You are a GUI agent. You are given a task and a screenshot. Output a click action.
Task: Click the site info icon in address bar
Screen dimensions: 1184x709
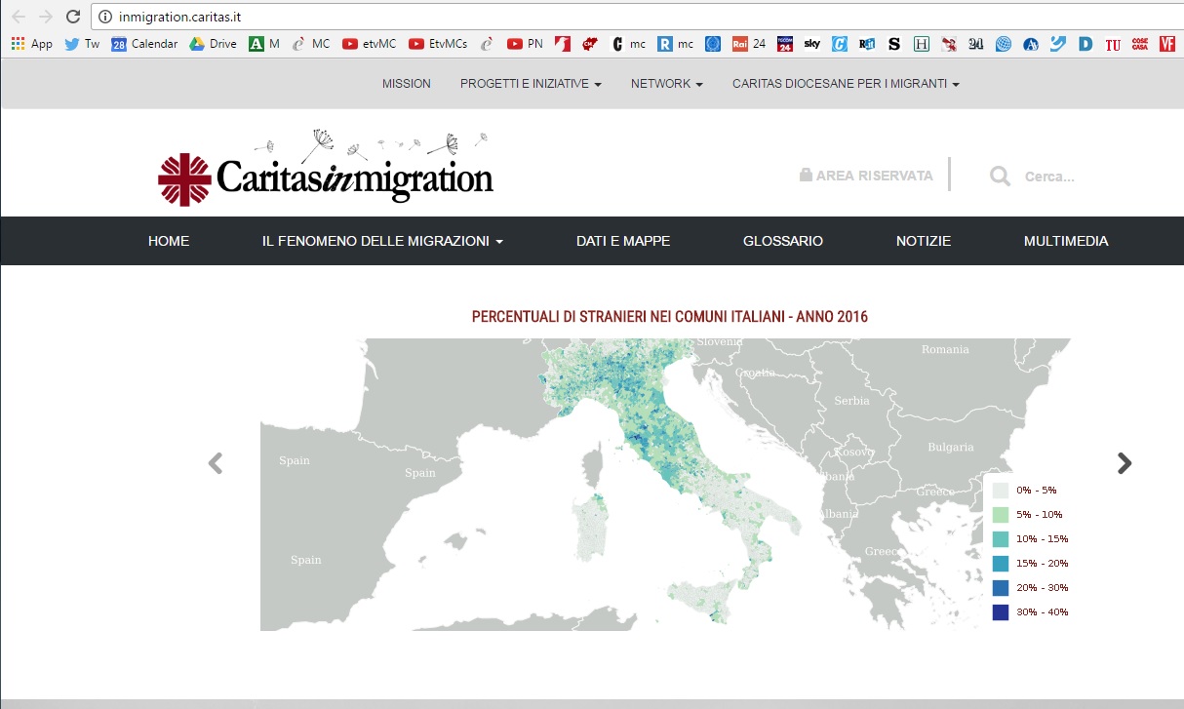click(x=105, y=17)
